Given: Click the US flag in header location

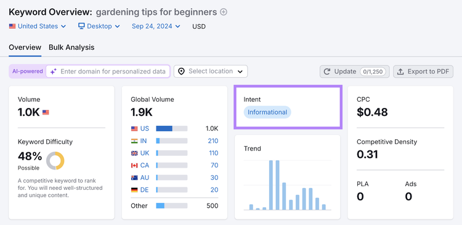Looking at the screenshot, I should click(12, 27).
